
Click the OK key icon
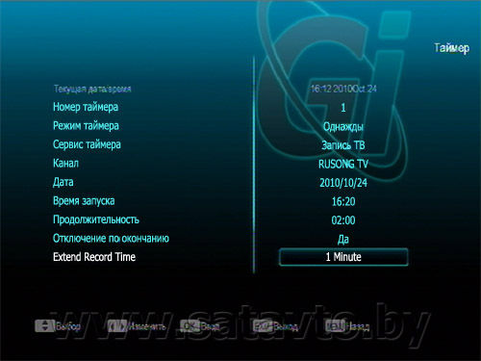point(190,326)
